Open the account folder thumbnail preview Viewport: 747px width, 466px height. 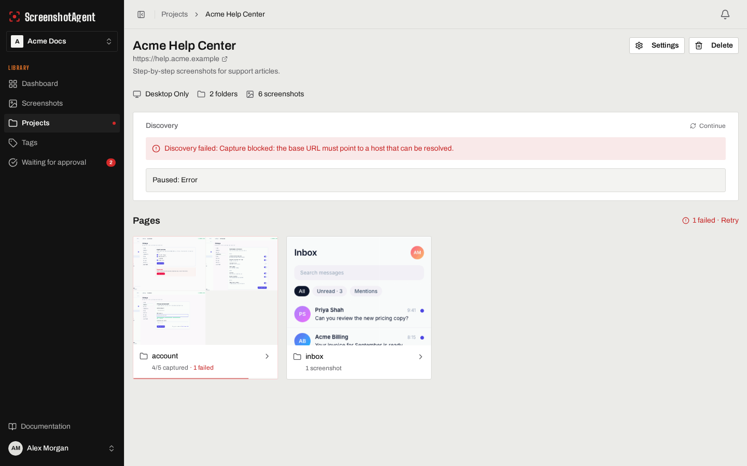click(205, 290)
